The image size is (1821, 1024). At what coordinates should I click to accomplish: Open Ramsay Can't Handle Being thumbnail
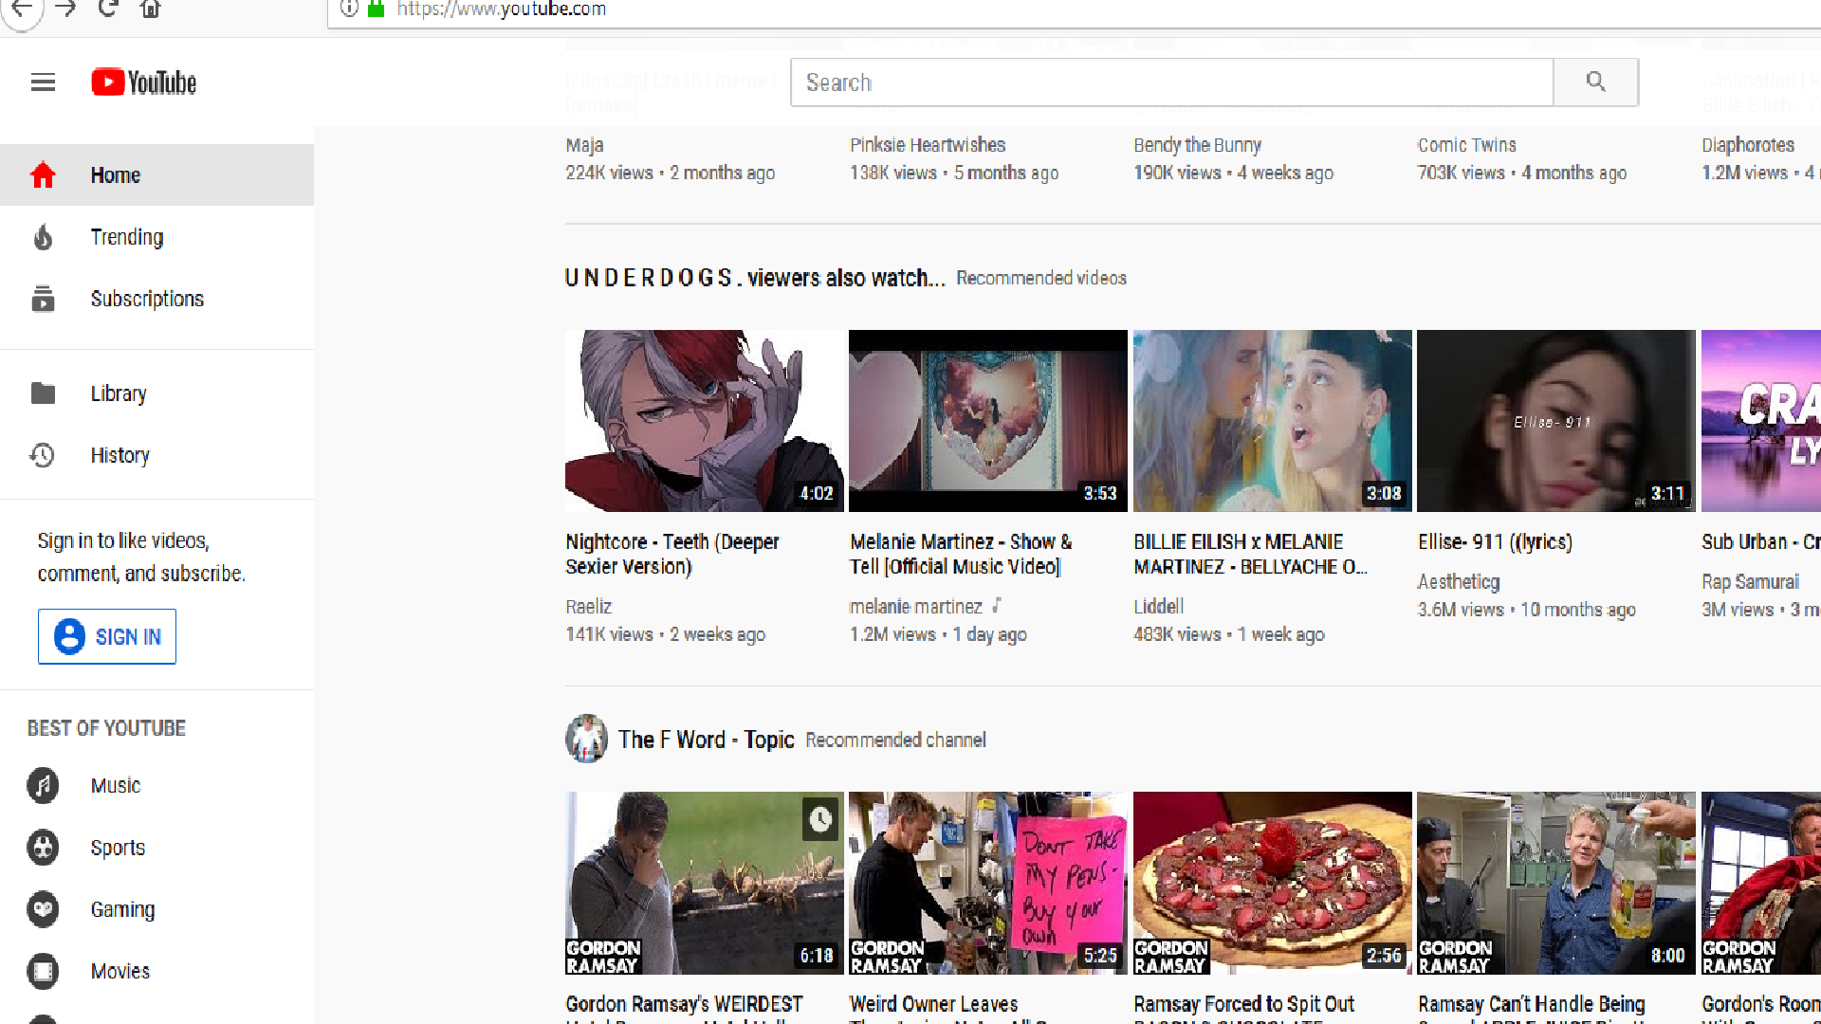(1555, 883)
